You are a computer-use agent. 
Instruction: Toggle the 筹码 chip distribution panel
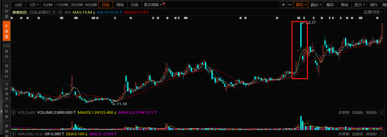tap(330, 5)
